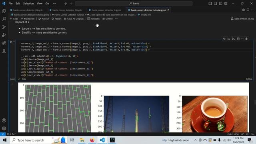Execute above cells from cell toolbar

(x=228, y=39)
